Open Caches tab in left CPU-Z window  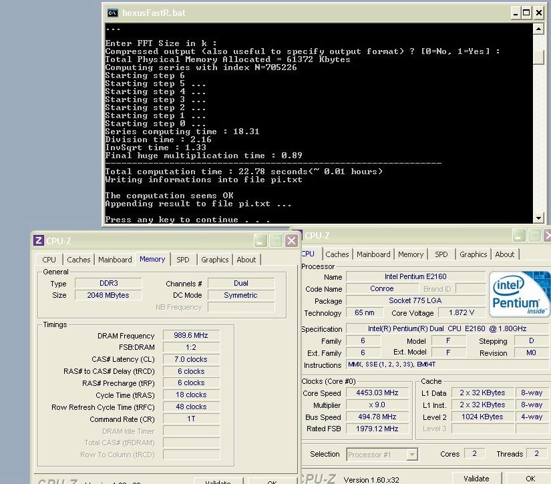pyautogui.click(x=79, y=260)
